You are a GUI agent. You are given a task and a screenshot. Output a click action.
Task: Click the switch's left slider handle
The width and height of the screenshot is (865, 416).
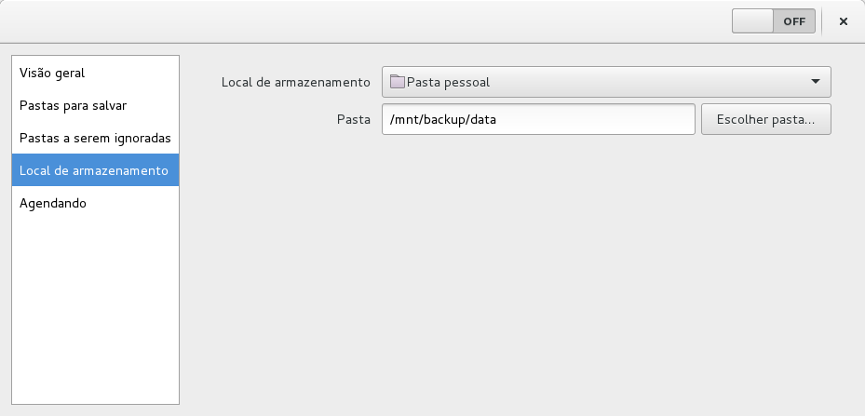tap(753, 21)
